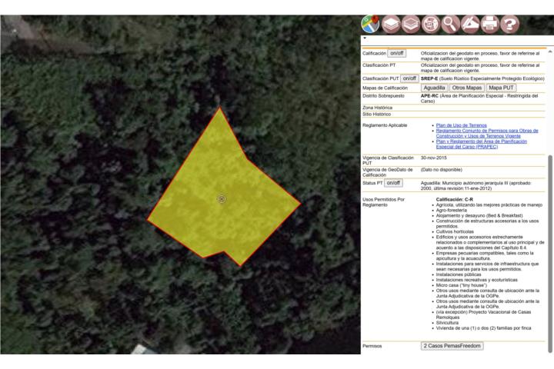
Task: Open the parcel map tool icon
Action: (431, 24)
